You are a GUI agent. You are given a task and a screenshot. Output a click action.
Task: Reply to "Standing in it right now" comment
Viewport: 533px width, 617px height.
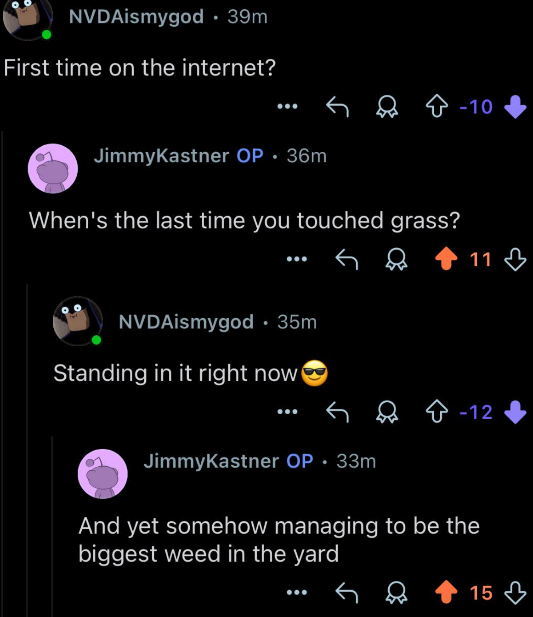tap(337, 412)
